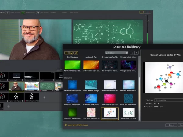
Task: Open settings gear on Contrast Card shot
Action: click(x=23, y=80)
